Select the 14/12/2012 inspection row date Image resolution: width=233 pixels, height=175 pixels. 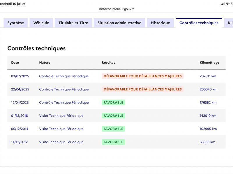pyautogui.click(x=19, y=142)
